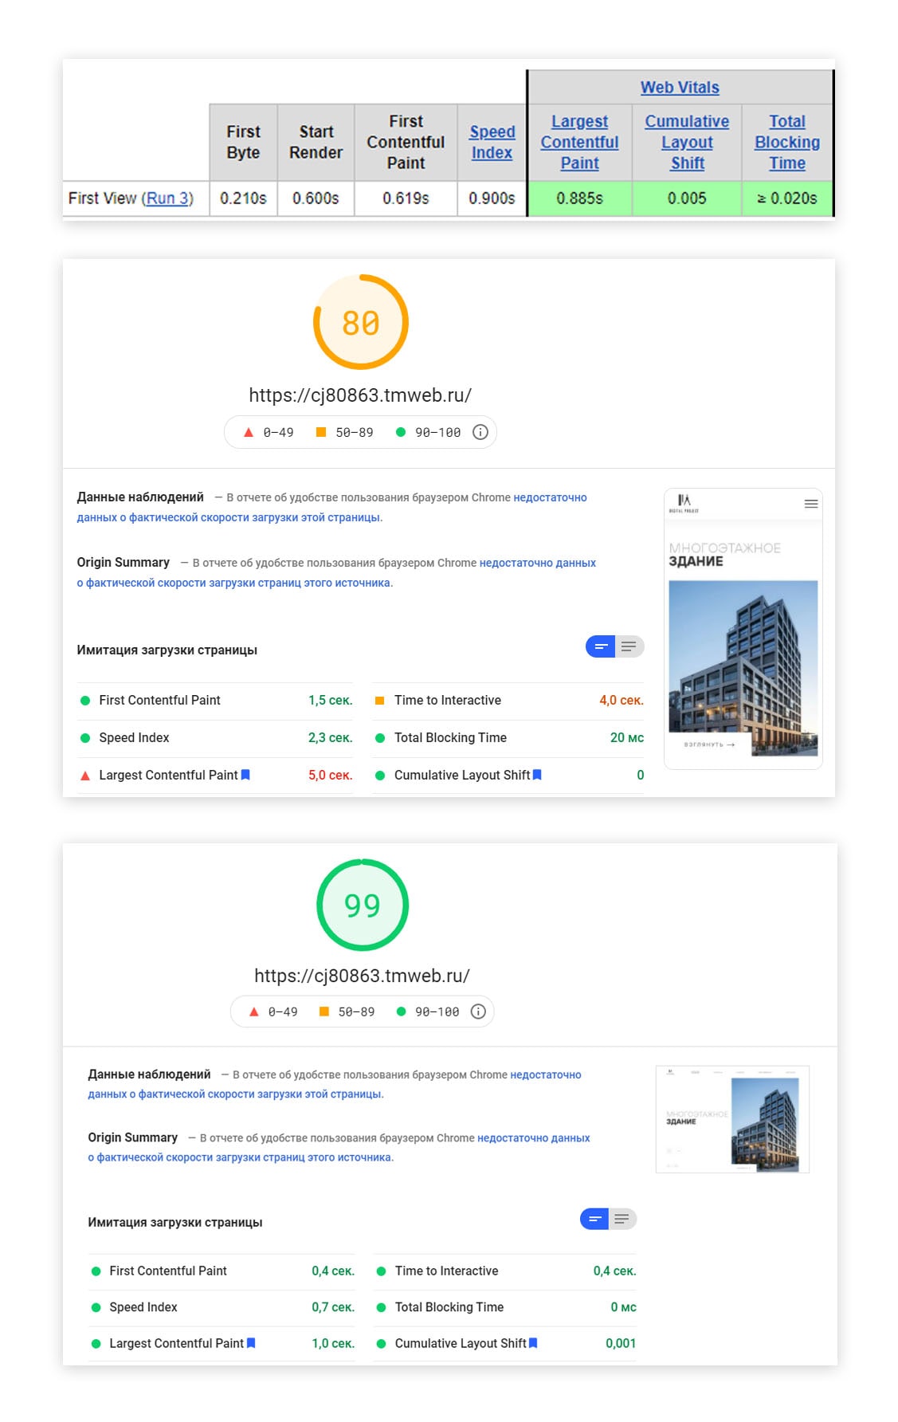
Task: Open the Web Vitals header link
Action: click(x=680, y=88)
